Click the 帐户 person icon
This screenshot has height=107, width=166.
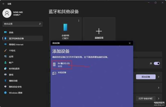coord(5,62)
